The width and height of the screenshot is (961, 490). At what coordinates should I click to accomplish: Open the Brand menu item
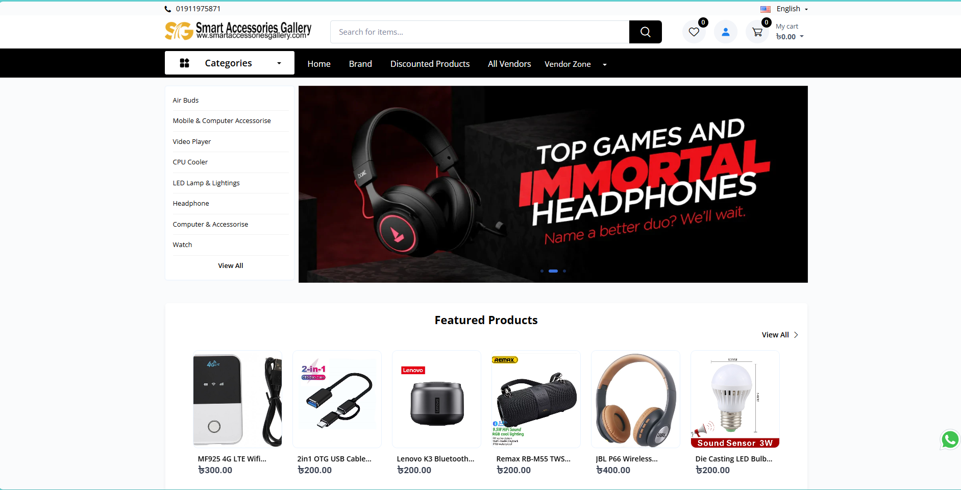tap(360, 64)
